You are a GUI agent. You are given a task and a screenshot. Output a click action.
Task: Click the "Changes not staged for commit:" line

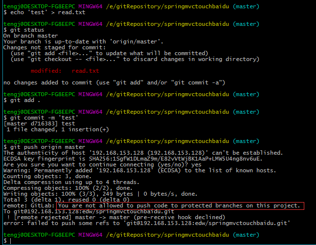54,47
